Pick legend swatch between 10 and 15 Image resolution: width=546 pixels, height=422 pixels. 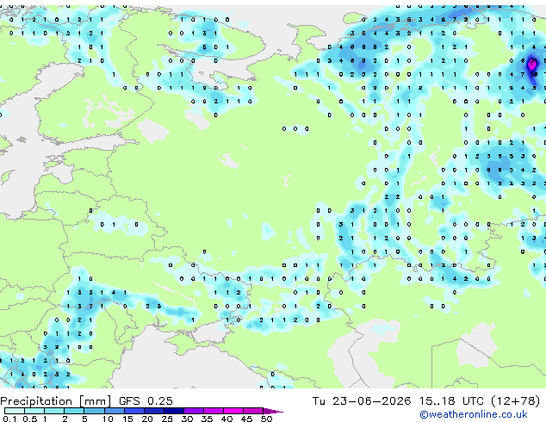pos(114,411)
